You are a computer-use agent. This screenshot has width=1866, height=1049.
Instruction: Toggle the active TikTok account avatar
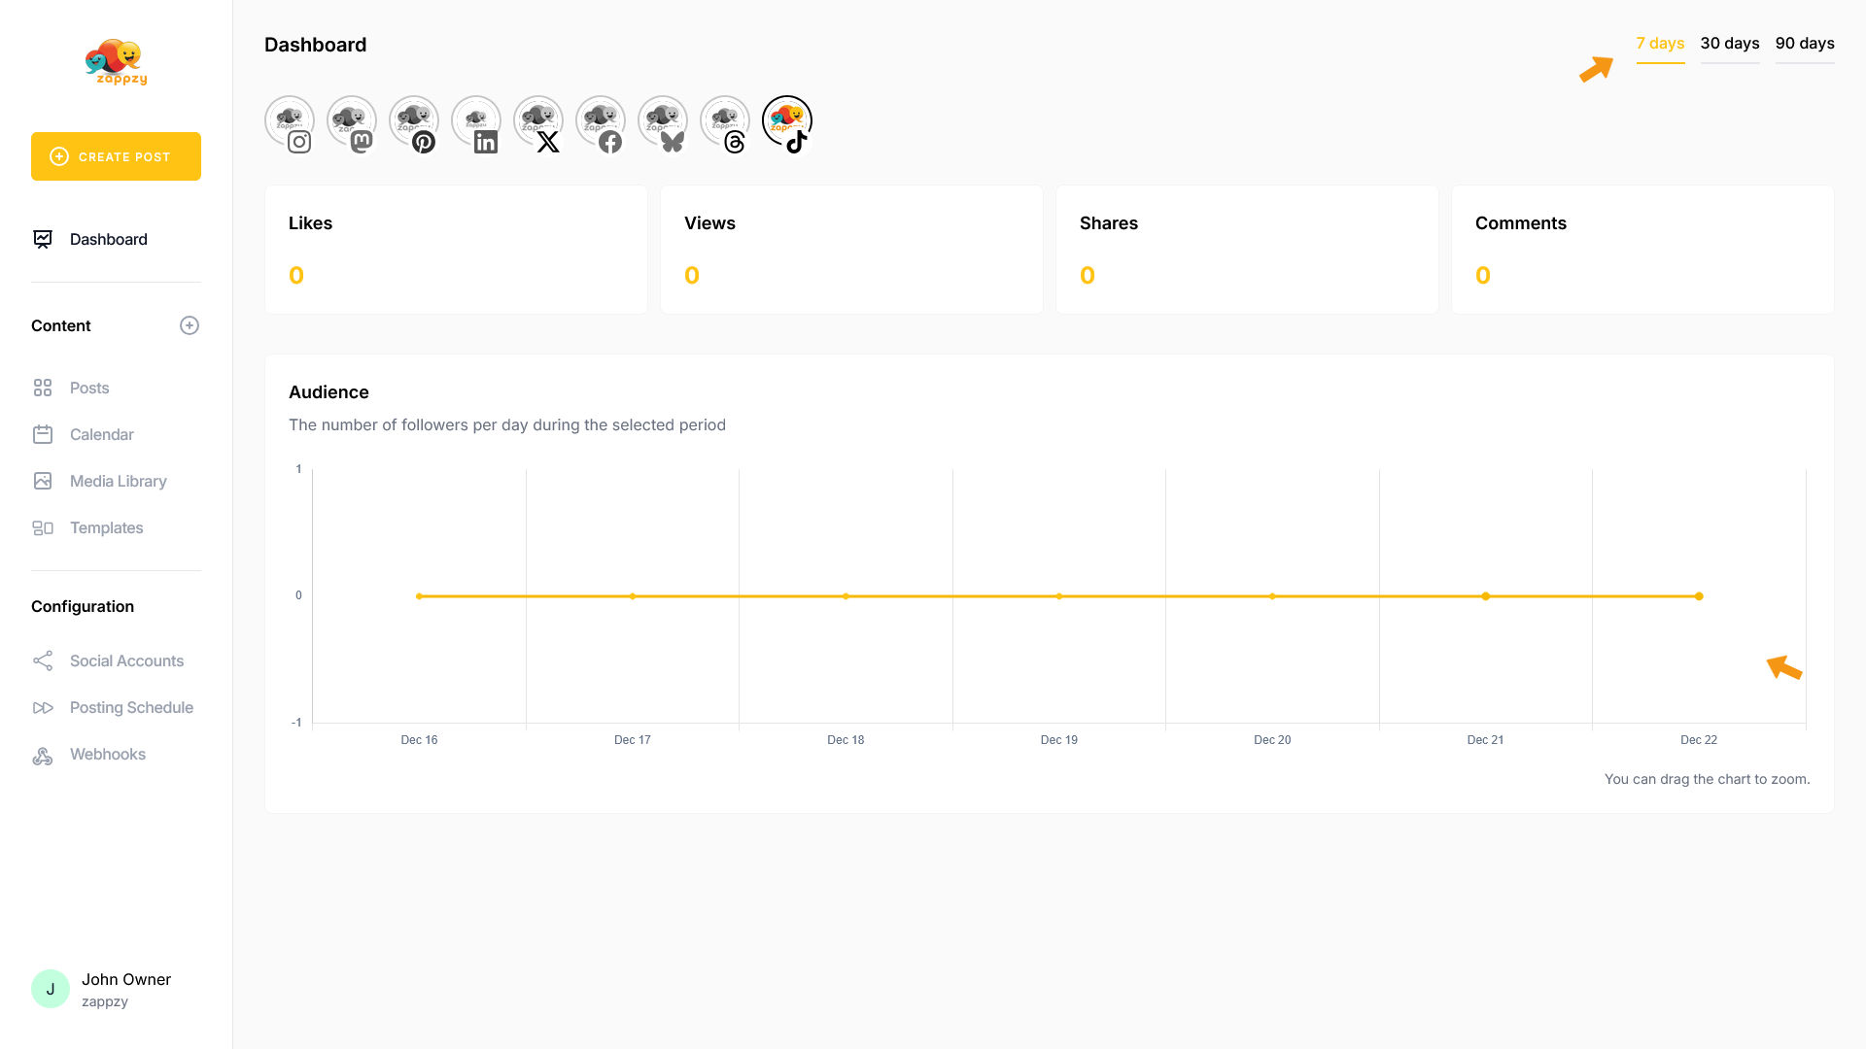click(787, 121)
